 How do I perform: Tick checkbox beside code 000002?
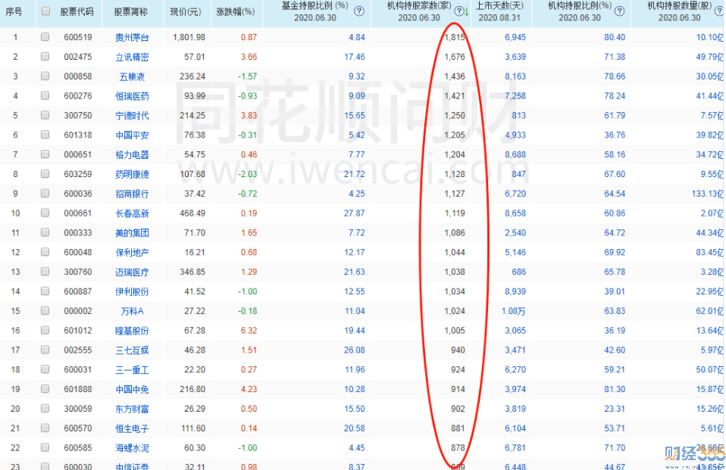(x=45, y=310)
